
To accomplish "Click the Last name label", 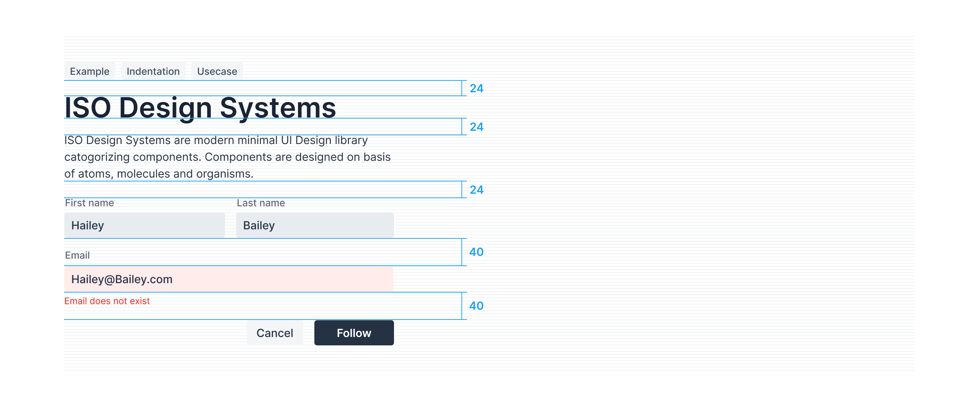I will pyautogui.click(x=261, y=203).
